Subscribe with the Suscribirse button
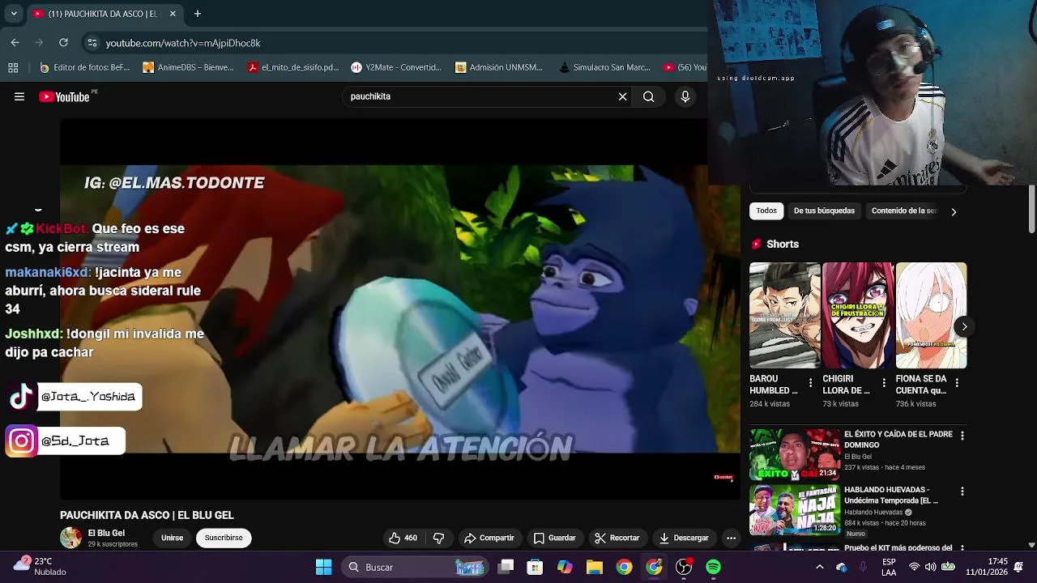Screen dimensions: 1037x583 tap(224, 538)
